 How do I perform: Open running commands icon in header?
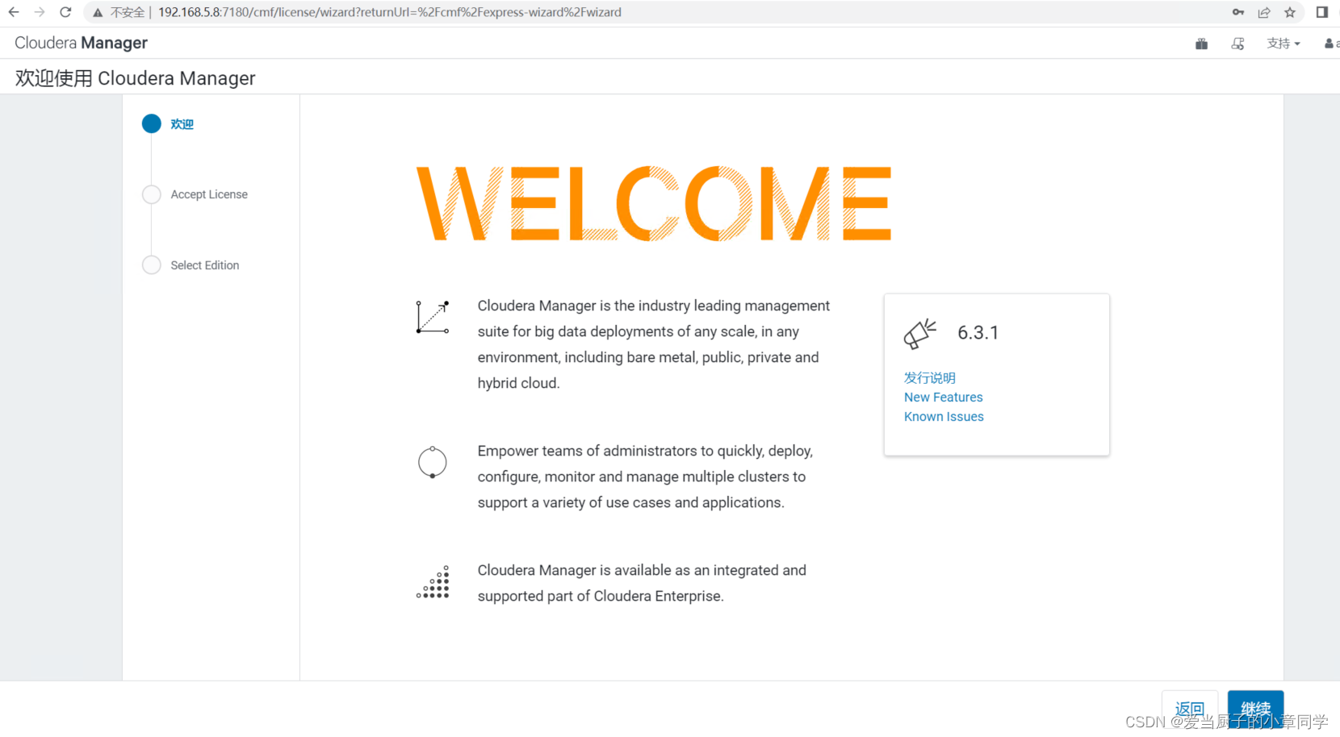click(x=1237, y=44)
